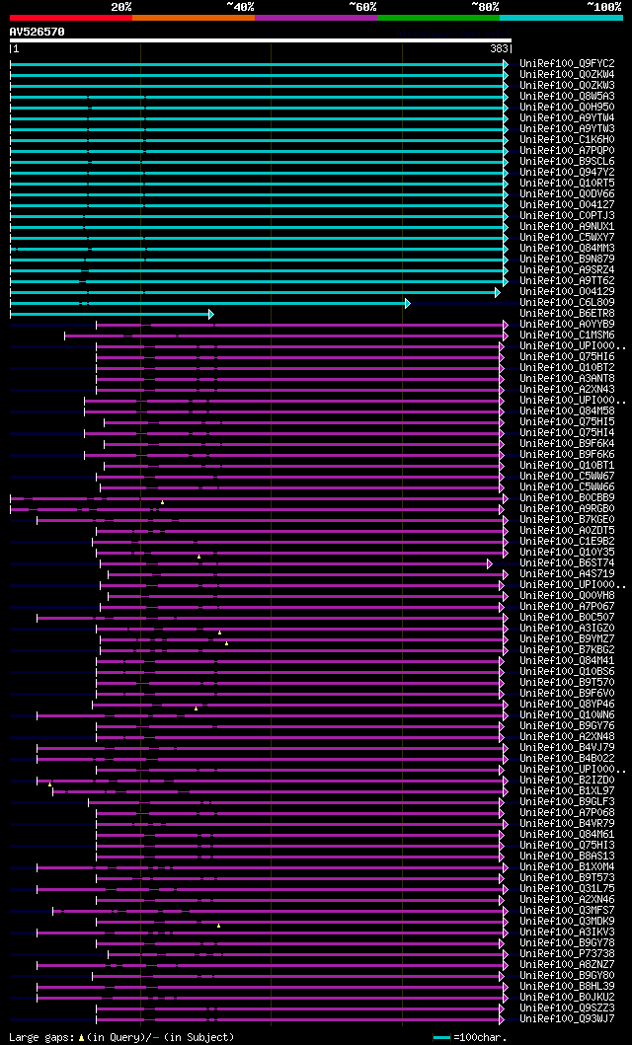The image size is (632, 1045).
Task: Select the UniRef100_C6L809 label
Action: (568, 303)
